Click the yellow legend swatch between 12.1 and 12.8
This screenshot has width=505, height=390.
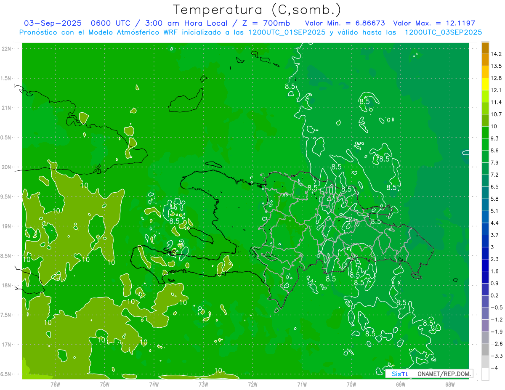pos(485,84)
